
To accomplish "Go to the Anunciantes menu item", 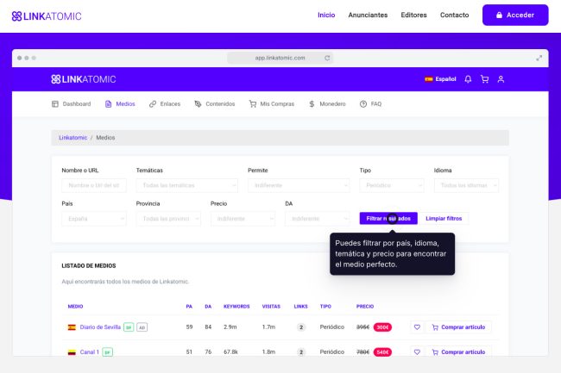I will click(368, 16).
